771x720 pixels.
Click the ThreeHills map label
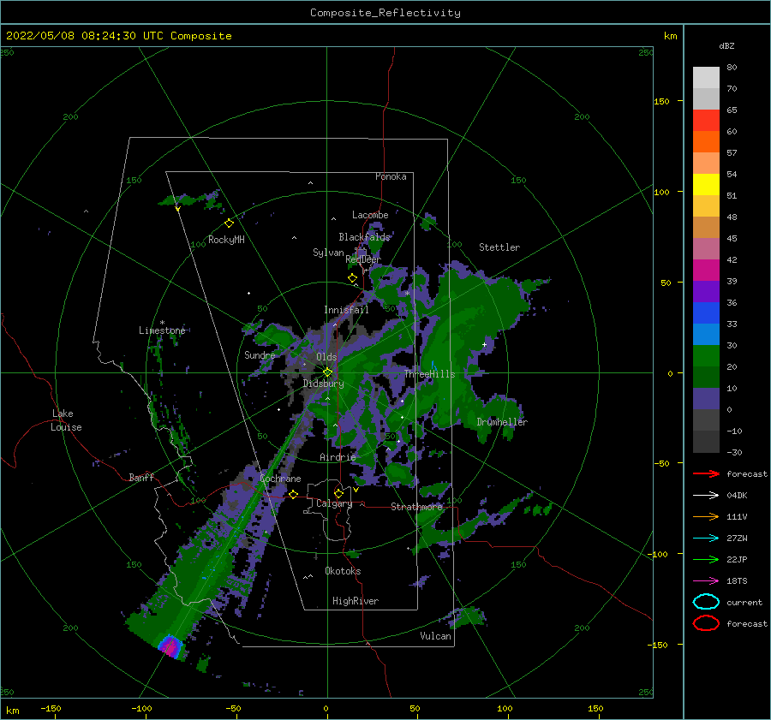coord(430,374)
